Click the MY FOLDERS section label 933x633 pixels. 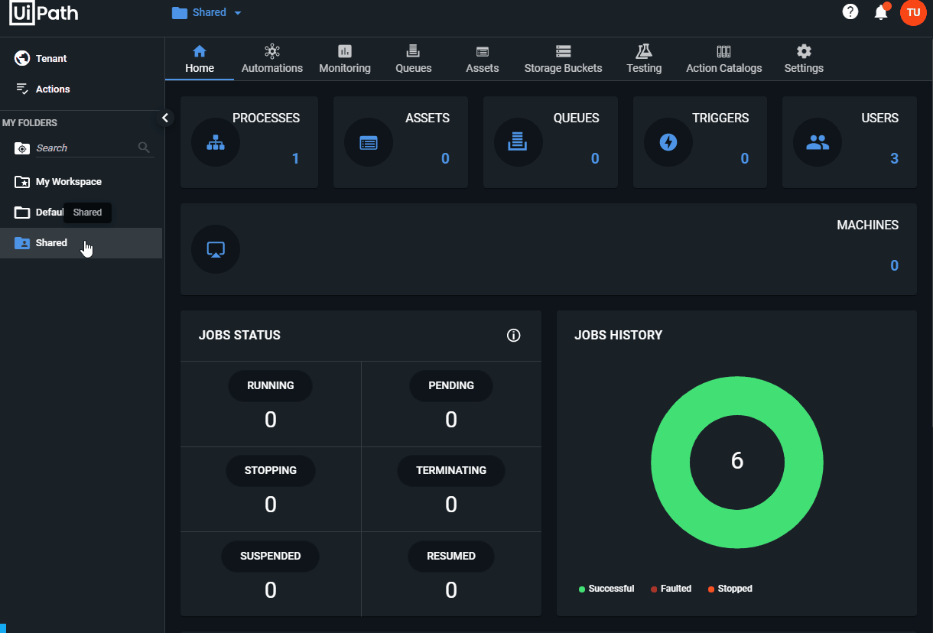tap(30, 123)
